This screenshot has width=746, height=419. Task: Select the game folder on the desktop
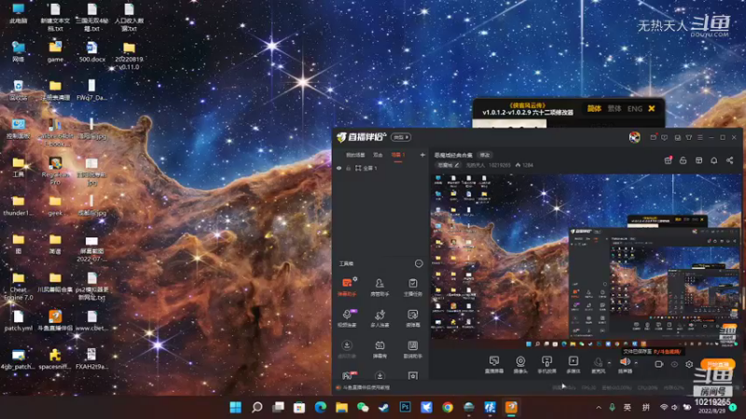point(55,52)
